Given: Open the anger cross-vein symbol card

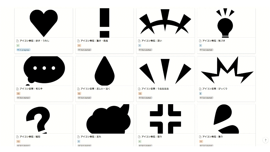Looking at the screenshot, I should pos(166,119).
